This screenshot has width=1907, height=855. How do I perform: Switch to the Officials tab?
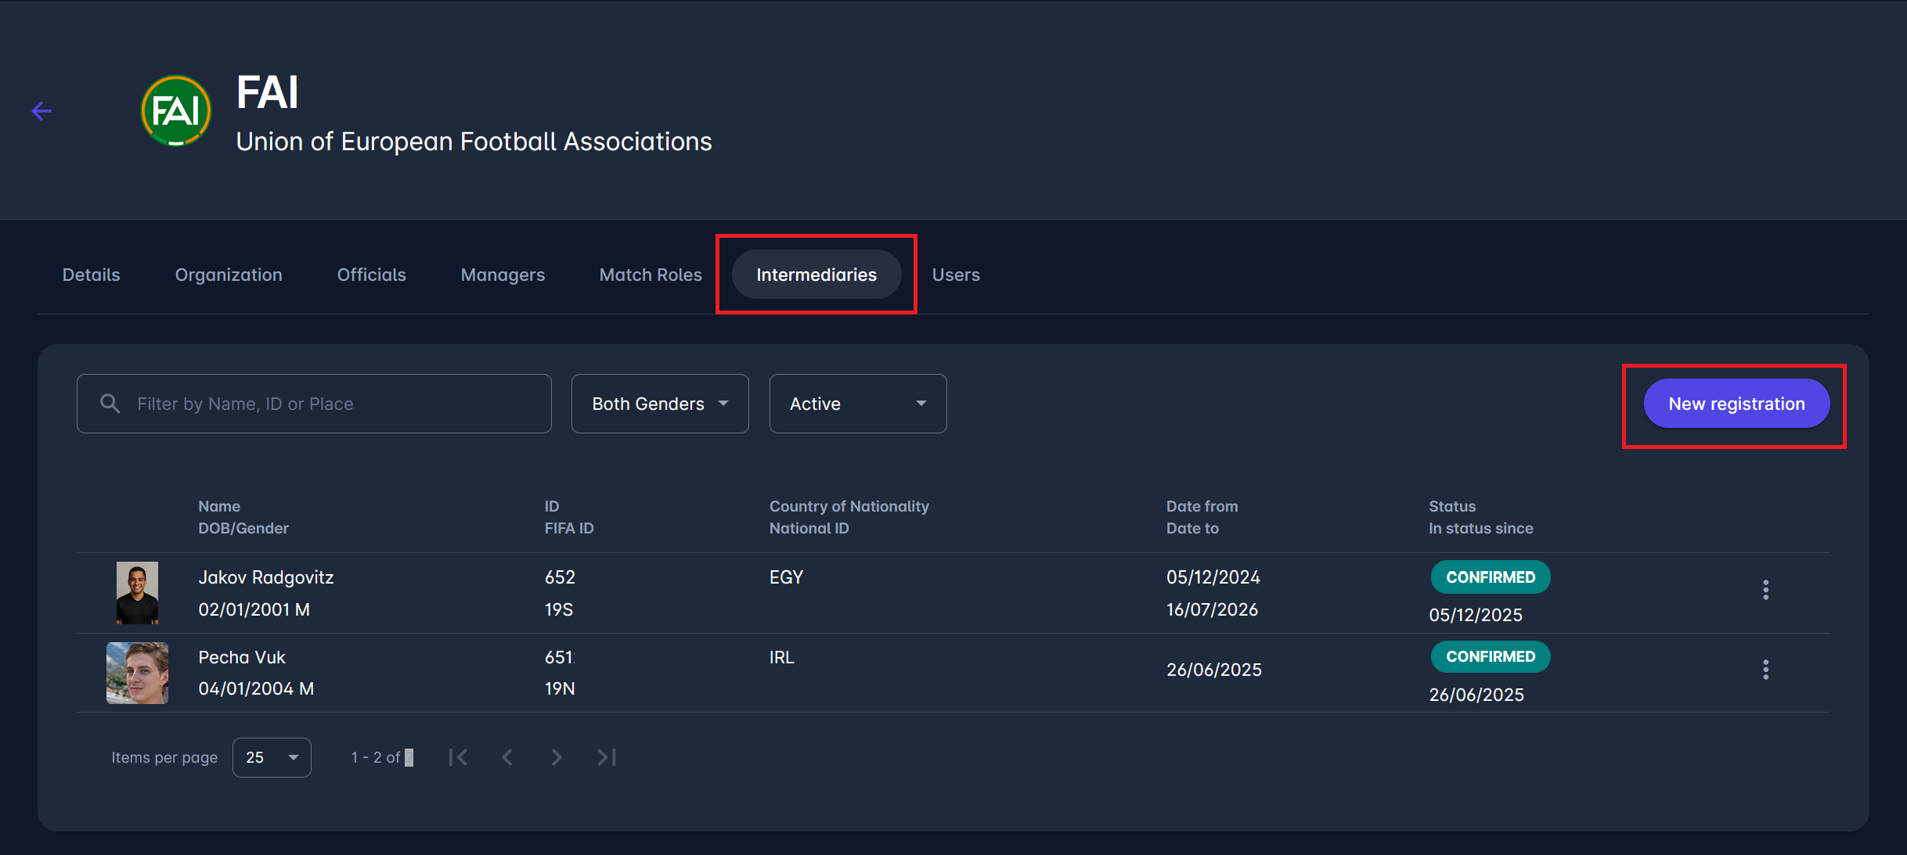click(x=371, y=275)
